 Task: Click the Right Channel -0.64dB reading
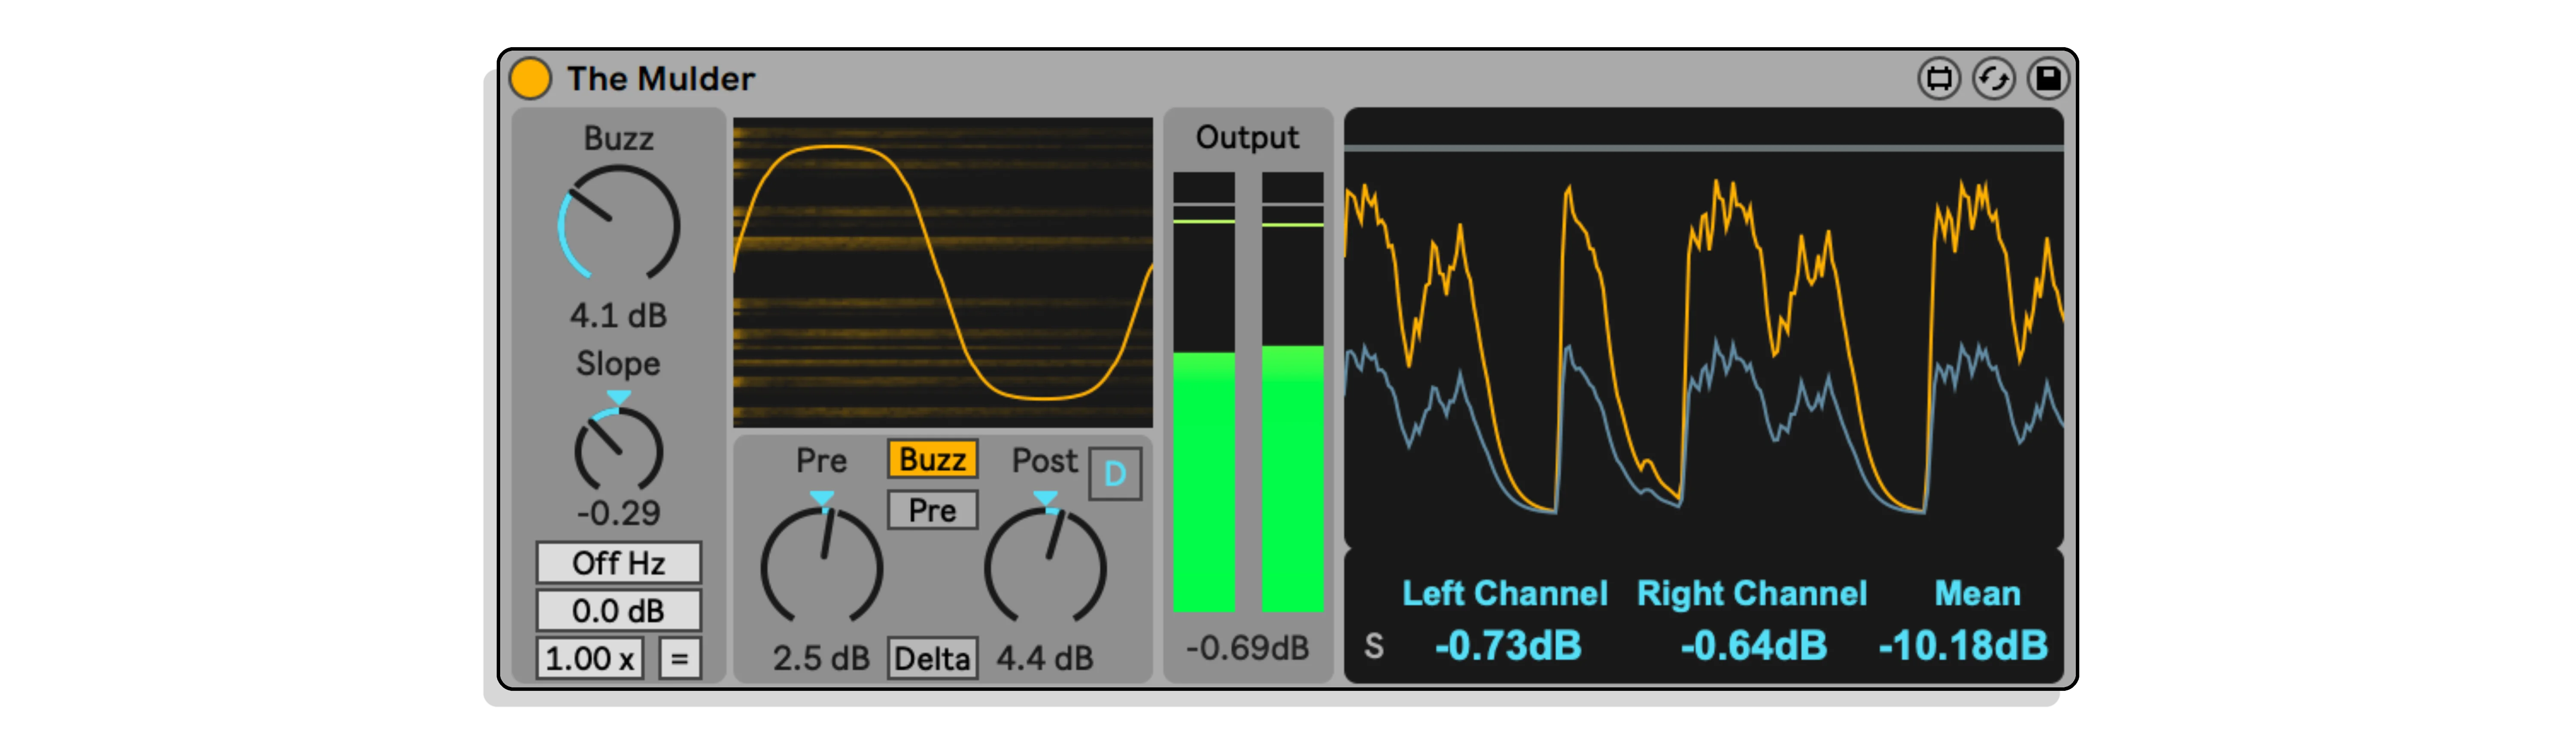[x=1753, y=646]
